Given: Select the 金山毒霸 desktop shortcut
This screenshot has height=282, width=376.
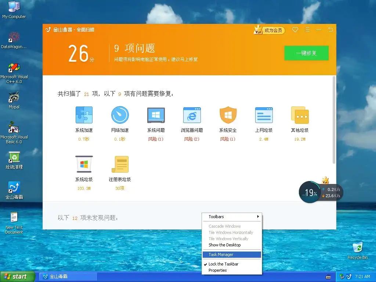Looking at the screenshot, I should pyautogui.click(x=14, y=191).
